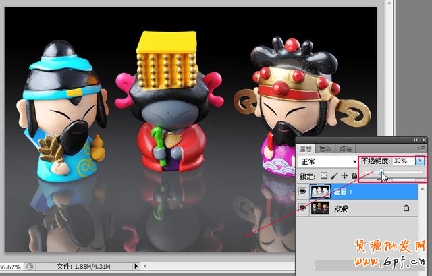Toggle lock image pixels brush icon

(x=334, y=176)
